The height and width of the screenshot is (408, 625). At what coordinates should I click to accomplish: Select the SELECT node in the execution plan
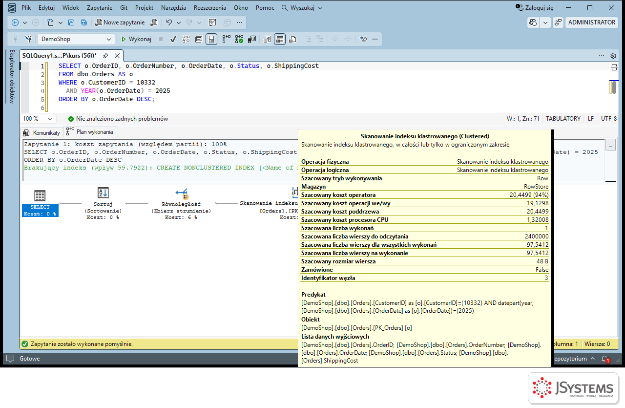(40, 203)
